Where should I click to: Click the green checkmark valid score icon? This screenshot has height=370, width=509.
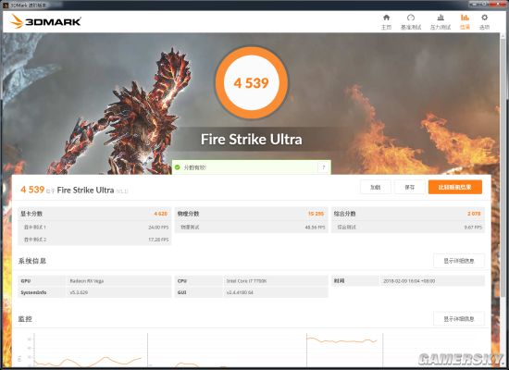coord(178,167)
